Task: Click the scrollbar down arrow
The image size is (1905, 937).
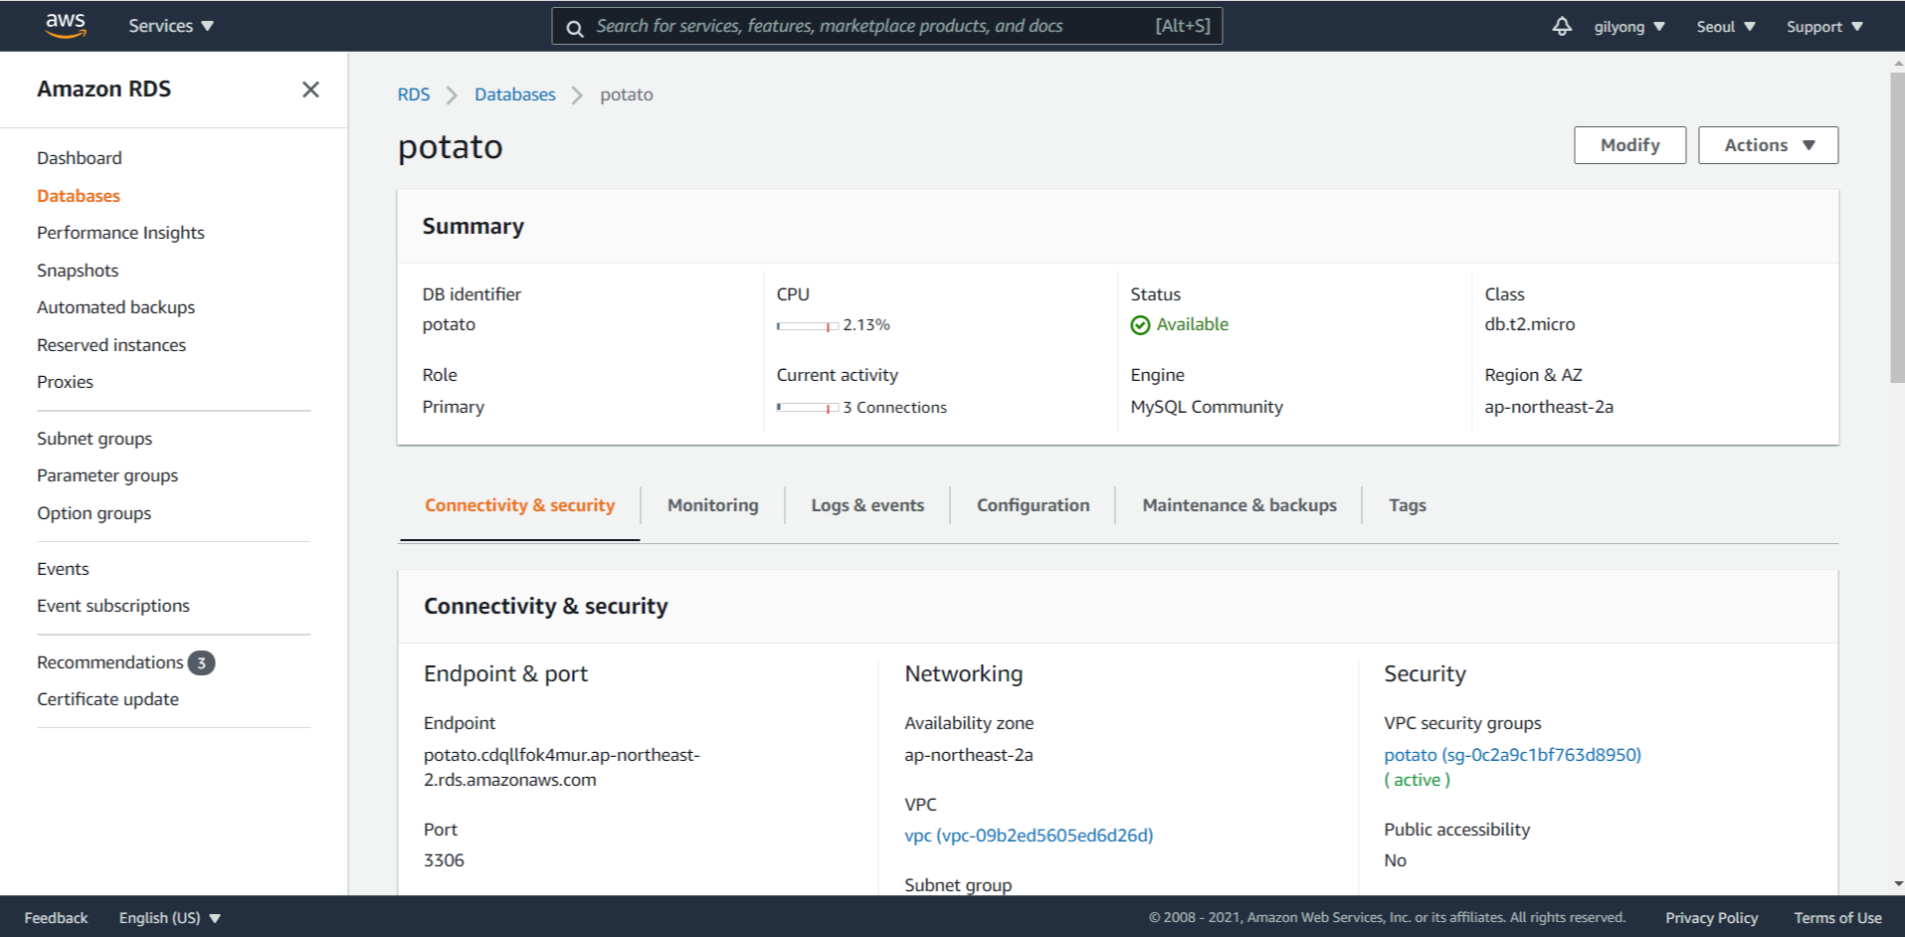Action: (x=1897, y=884)
